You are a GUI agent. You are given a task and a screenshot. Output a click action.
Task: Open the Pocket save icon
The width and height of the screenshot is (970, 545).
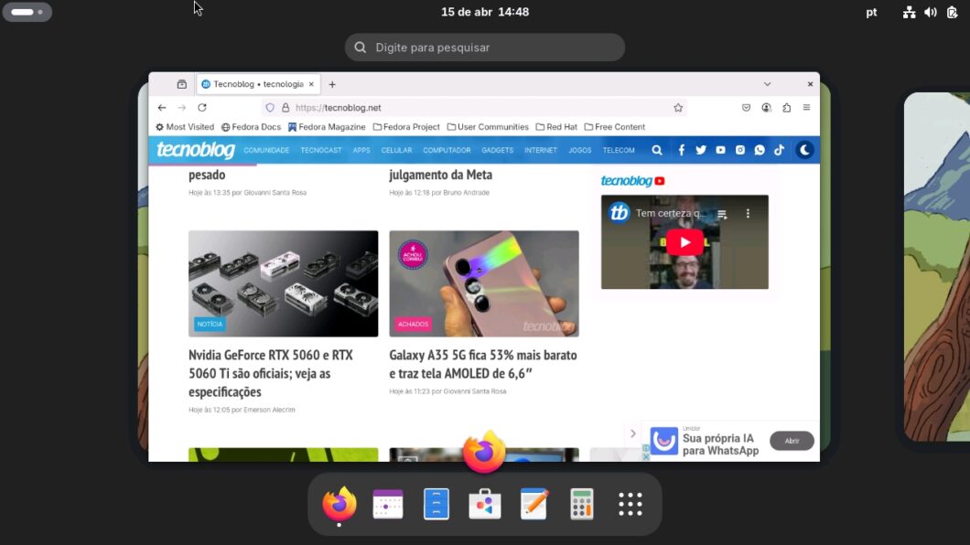tap(746, 108)
